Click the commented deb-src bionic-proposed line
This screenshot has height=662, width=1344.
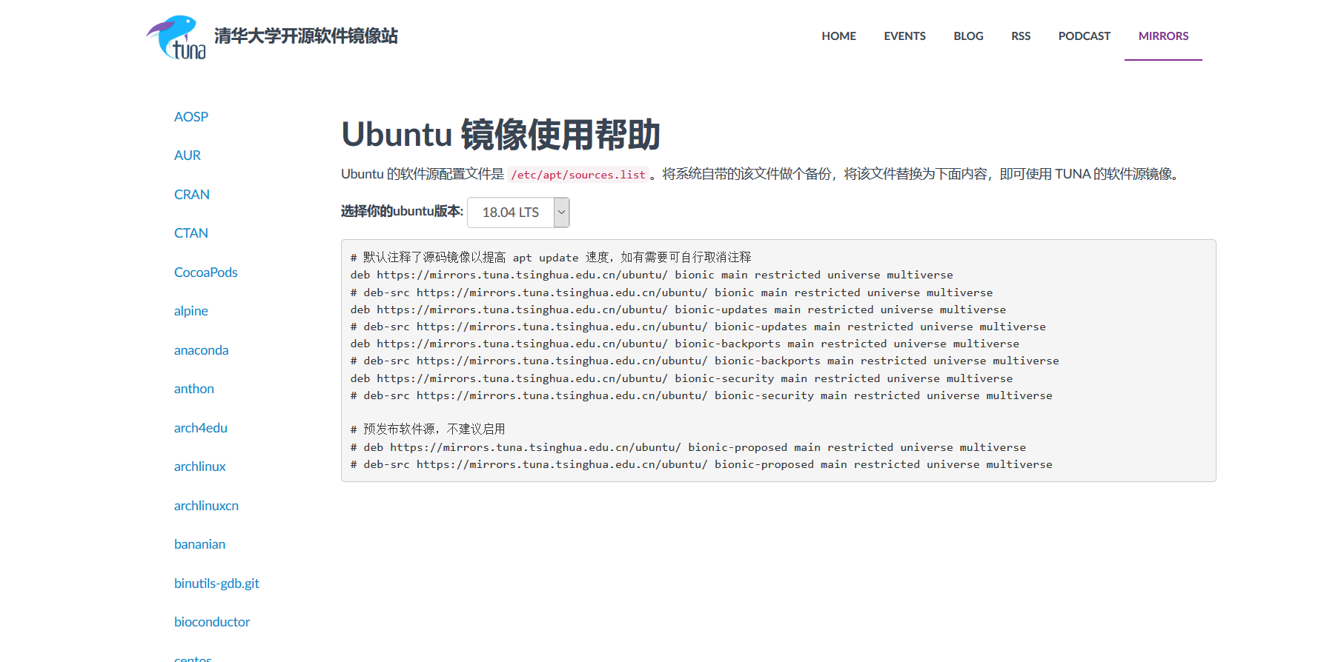(701, 464)
